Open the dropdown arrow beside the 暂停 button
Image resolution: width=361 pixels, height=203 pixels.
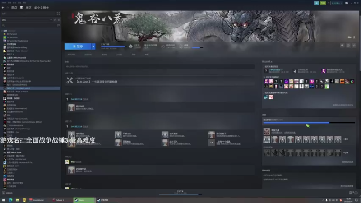pyautogui.click(x=93, y=46)
